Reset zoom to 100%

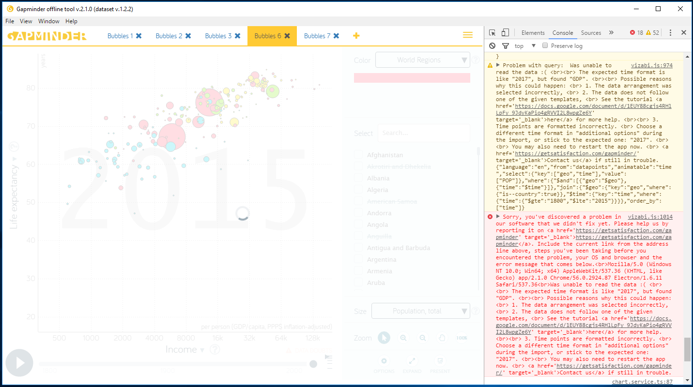(462, 338)
